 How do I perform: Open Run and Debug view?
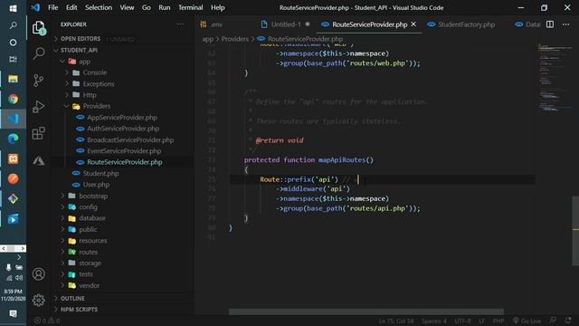(x=38, y=107)
